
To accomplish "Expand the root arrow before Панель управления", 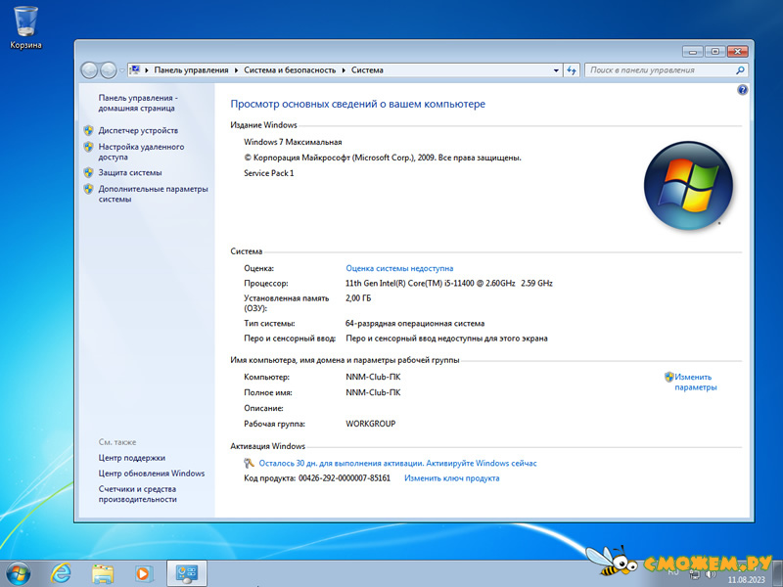I will (147, 70).
